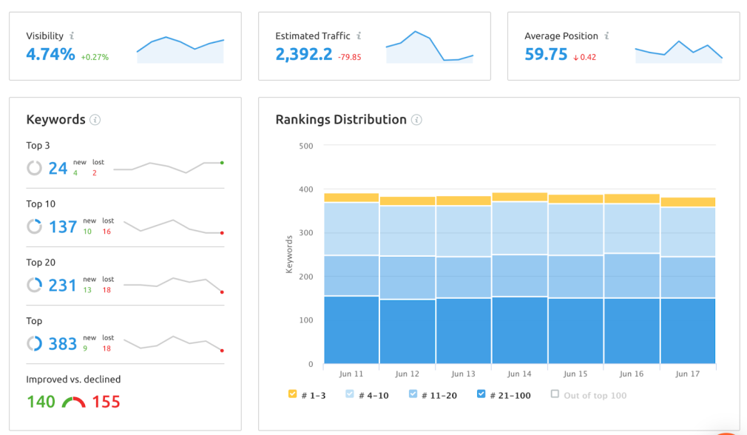Click the 383 total keywords number
Viewport: 747px width, 435px height.
(63, 343)
